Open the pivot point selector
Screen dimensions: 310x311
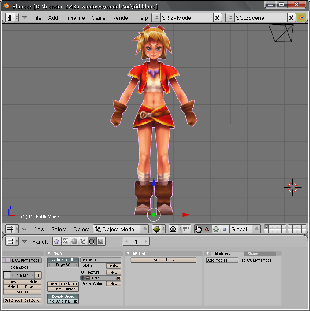click(175, 229)
